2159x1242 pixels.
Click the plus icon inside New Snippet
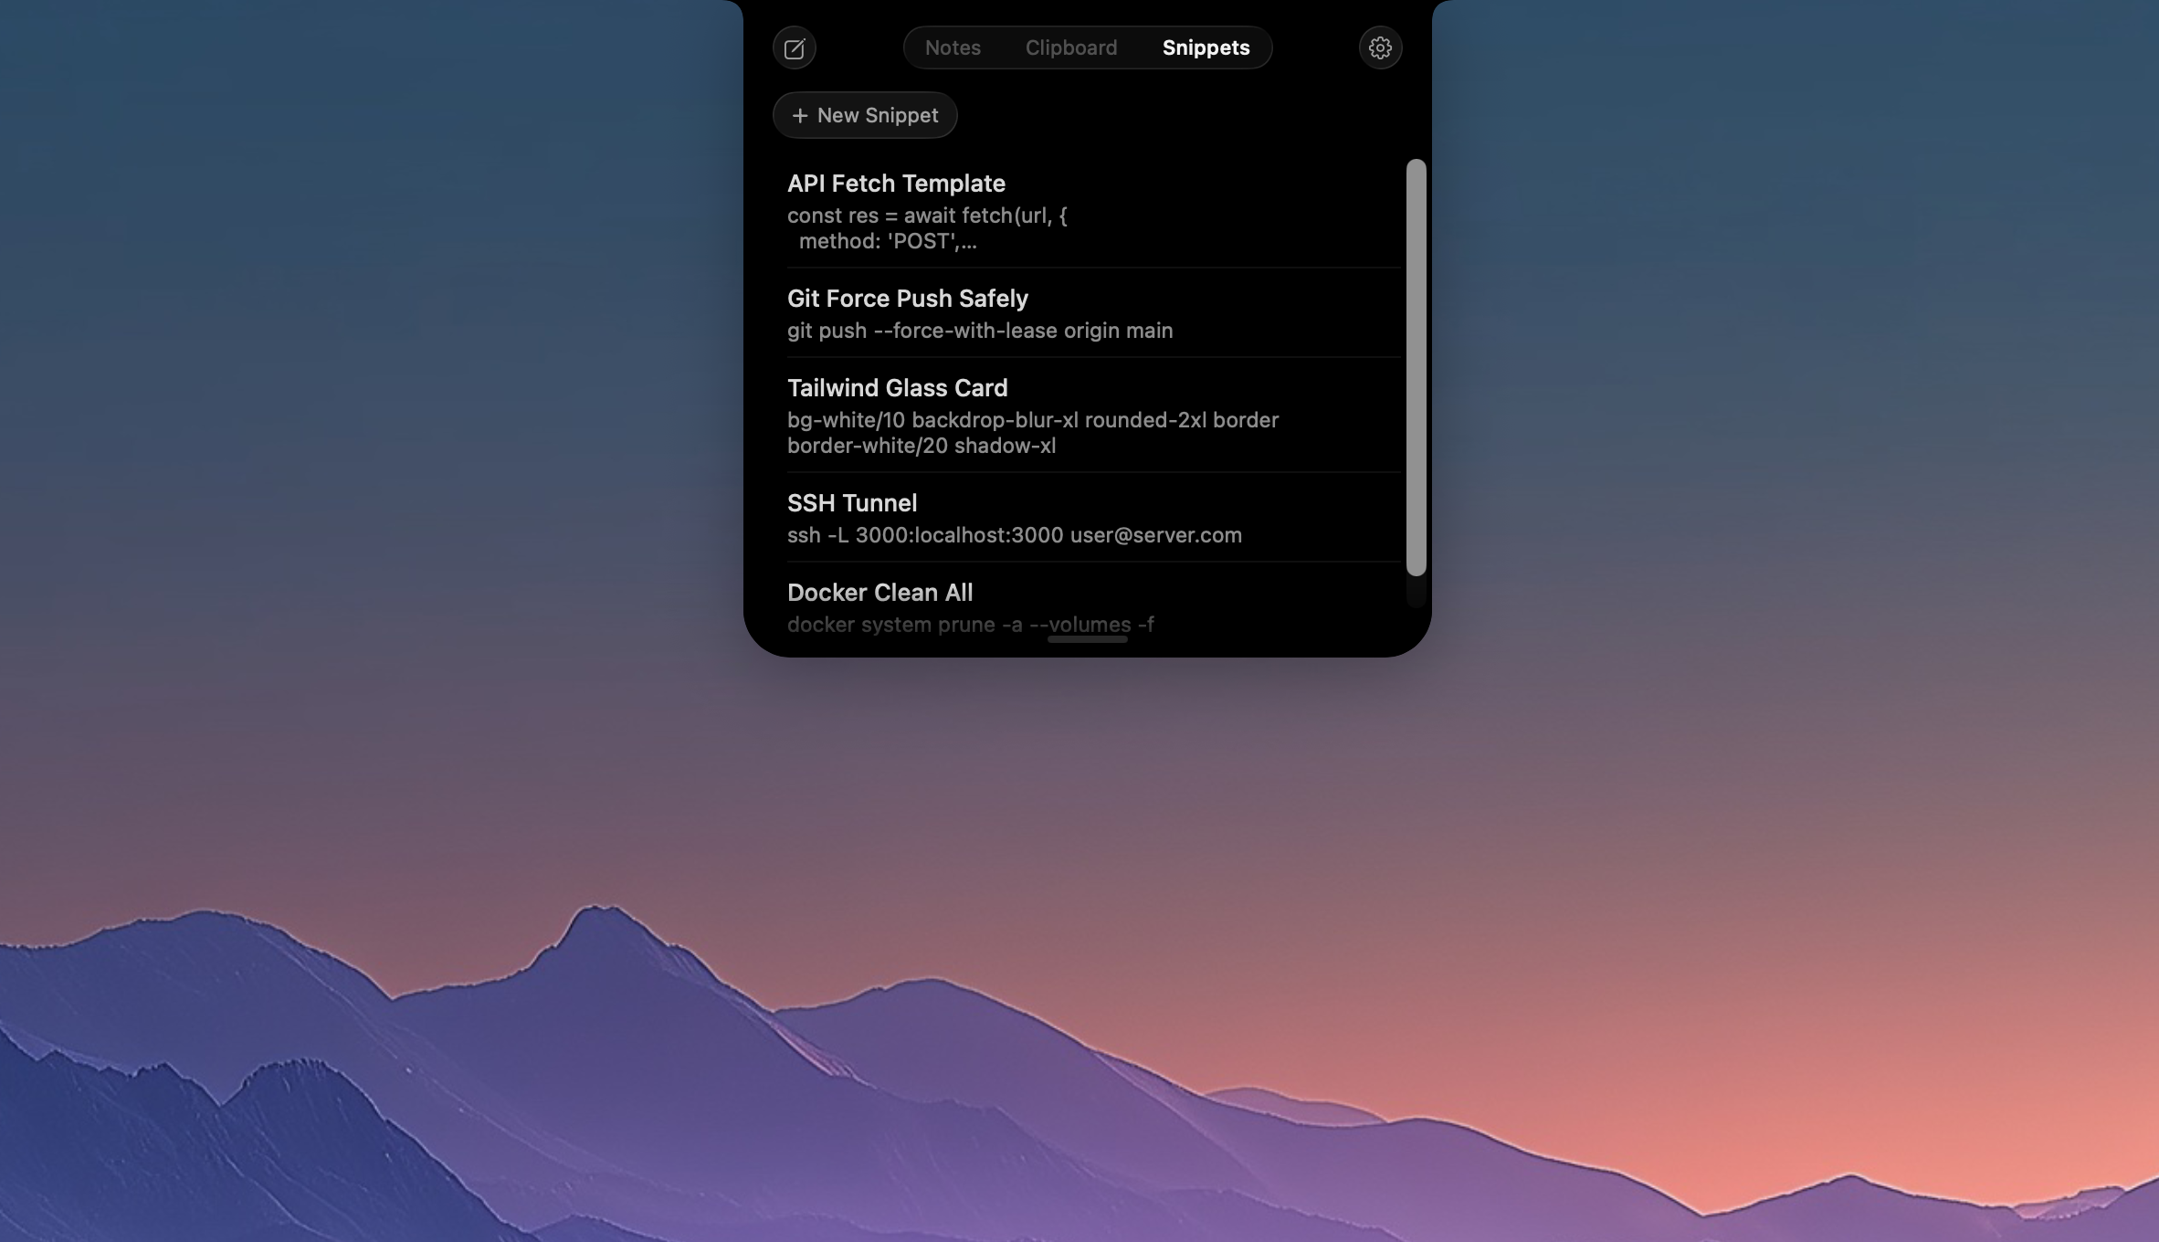pyautogui.click(x=799, y=115)
